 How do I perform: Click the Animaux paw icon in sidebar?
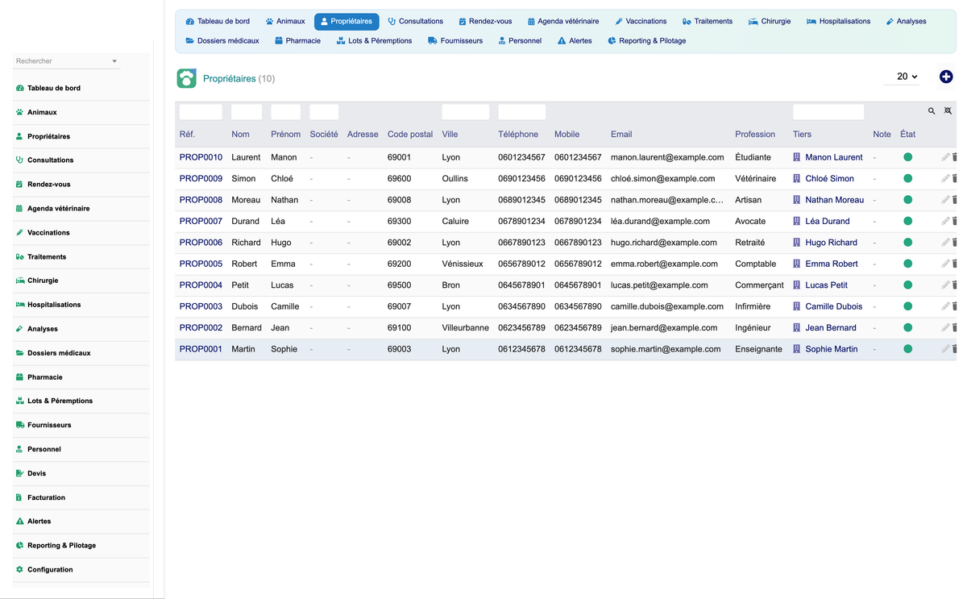(x=20, y=112)
